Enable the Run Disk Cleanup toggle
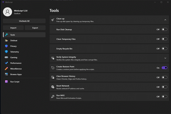Viewport: 171px width, 114px height. (164, 29)
